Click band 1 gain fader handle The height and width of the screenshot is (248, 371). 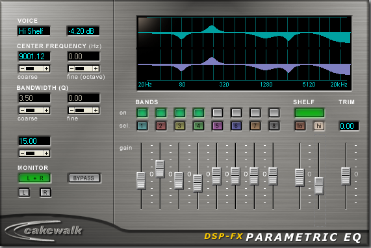click(141, 181)
